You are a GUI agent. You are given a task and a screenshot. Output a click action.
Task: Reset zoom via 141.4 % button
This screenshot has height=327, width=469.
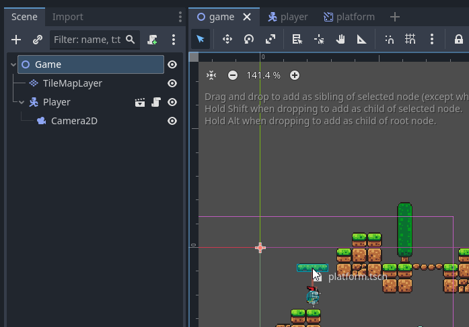pos(264,75)
